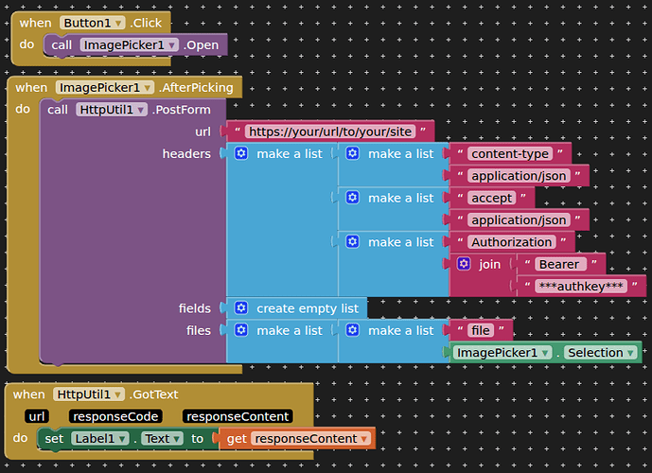
Task: Click gear icon on accept list block
Action: (x=353, y=198)
